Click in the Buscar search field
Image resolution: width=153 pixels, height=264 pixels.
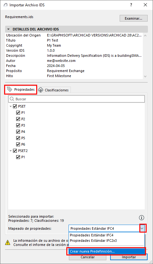(76, 99)
